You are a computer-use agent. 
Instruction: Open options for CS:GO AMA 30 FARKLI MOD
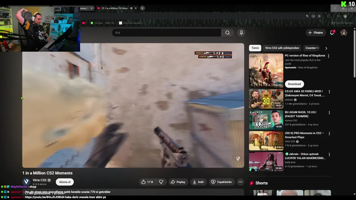click(329, 92)
